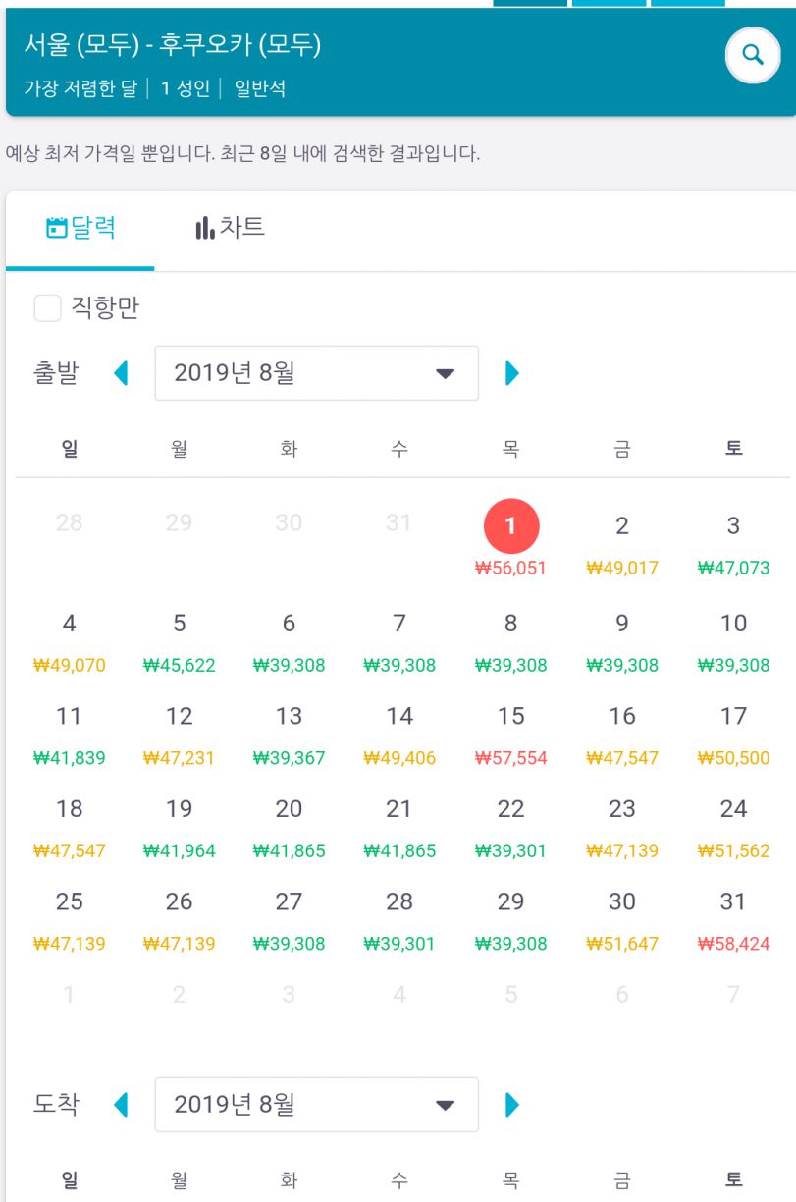
Task: Choose August 6 priced ₩39,308
Action: click(x=289, y=643)
